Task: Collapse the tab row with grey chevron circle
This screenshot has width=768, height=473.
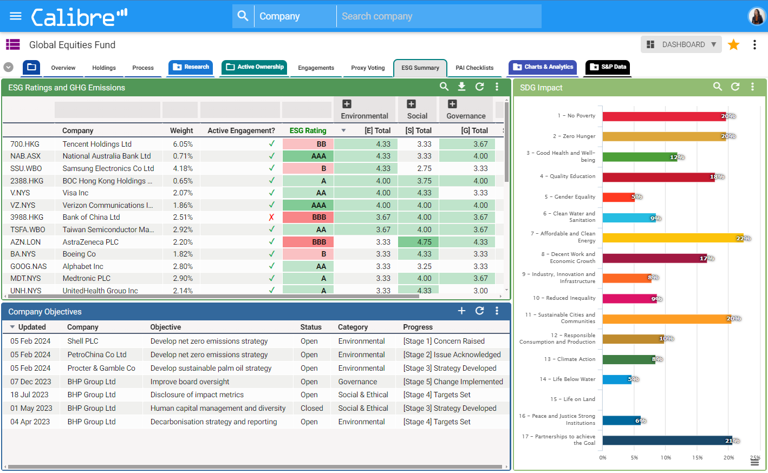Action: click(x=8, y=67)
